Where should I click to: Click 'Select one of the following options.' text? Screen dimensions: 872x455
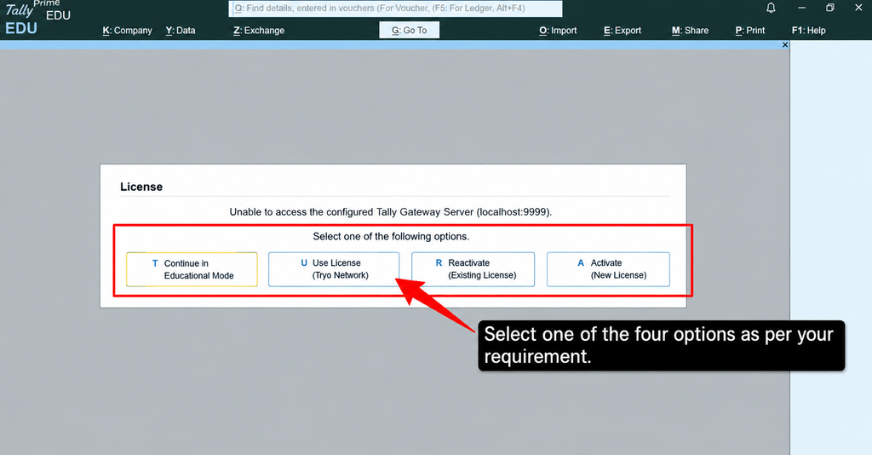pos(391,236)
